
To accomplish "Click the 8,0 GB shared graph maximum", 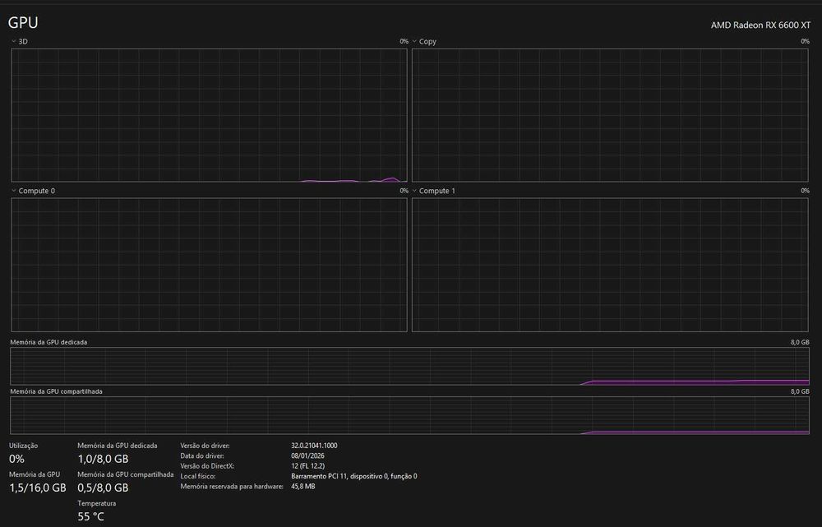I will 800,391.
